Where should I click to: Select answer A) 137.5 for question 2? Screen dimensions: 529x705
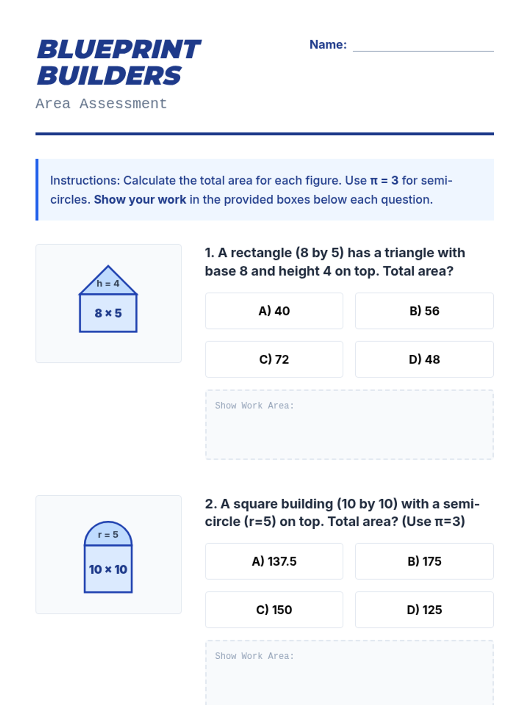pos(274,561)
